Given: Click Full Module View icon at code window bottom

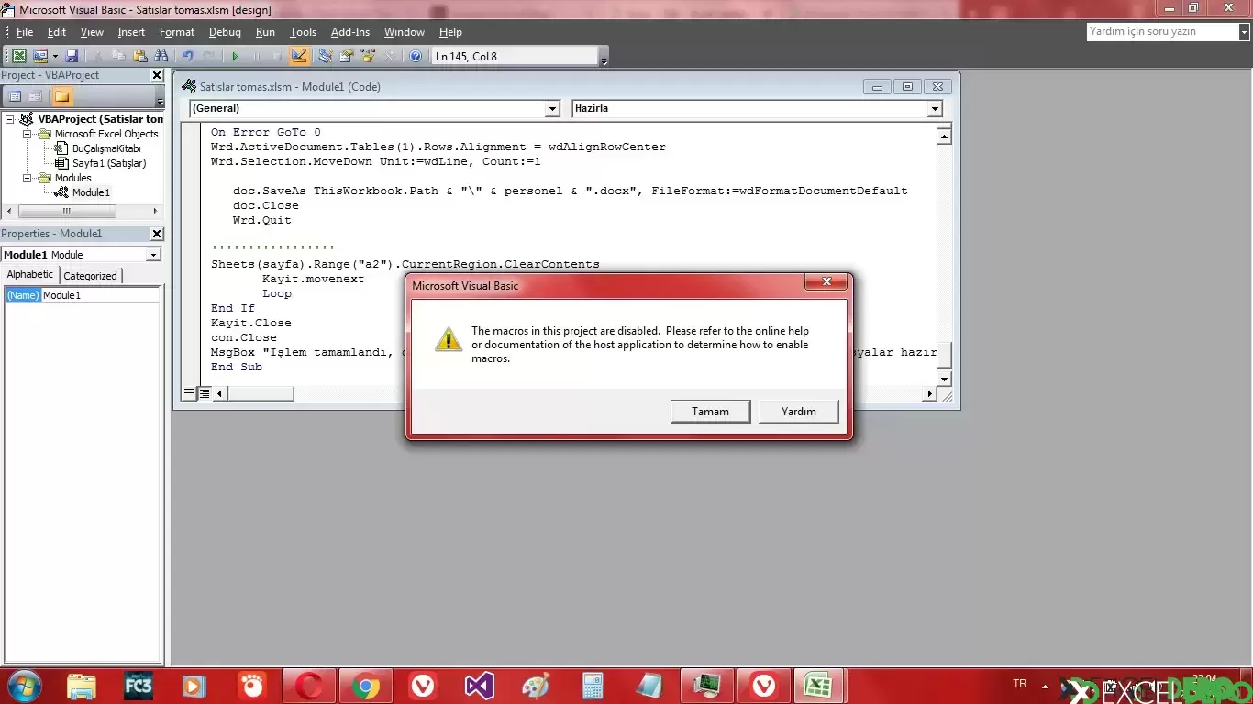Looking at the screenshot, I should click(x=205, y=393).
